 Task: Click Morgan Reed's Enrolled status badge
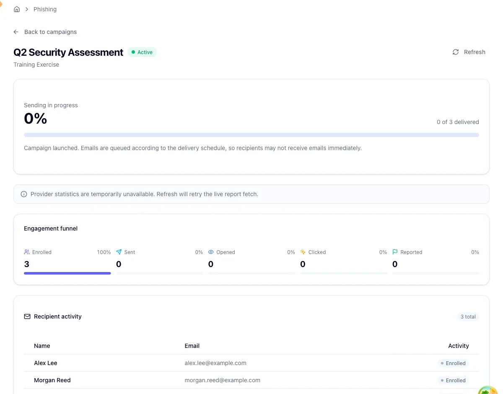point(453,381)
